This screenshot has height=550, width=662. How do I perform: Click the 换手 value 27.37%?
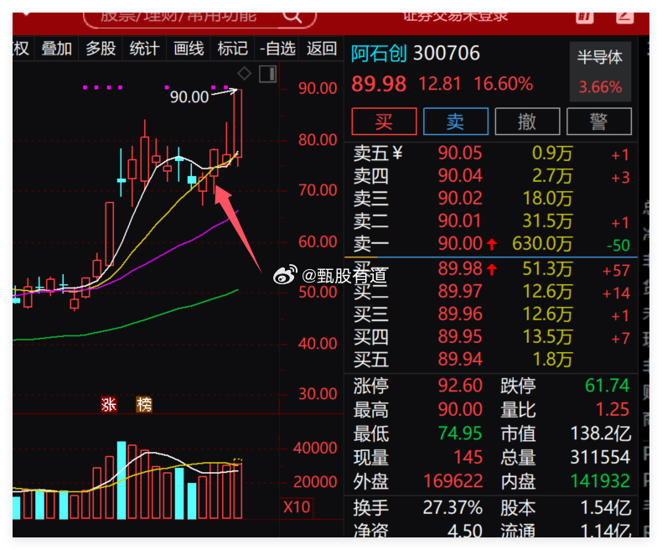click(453, 507)
